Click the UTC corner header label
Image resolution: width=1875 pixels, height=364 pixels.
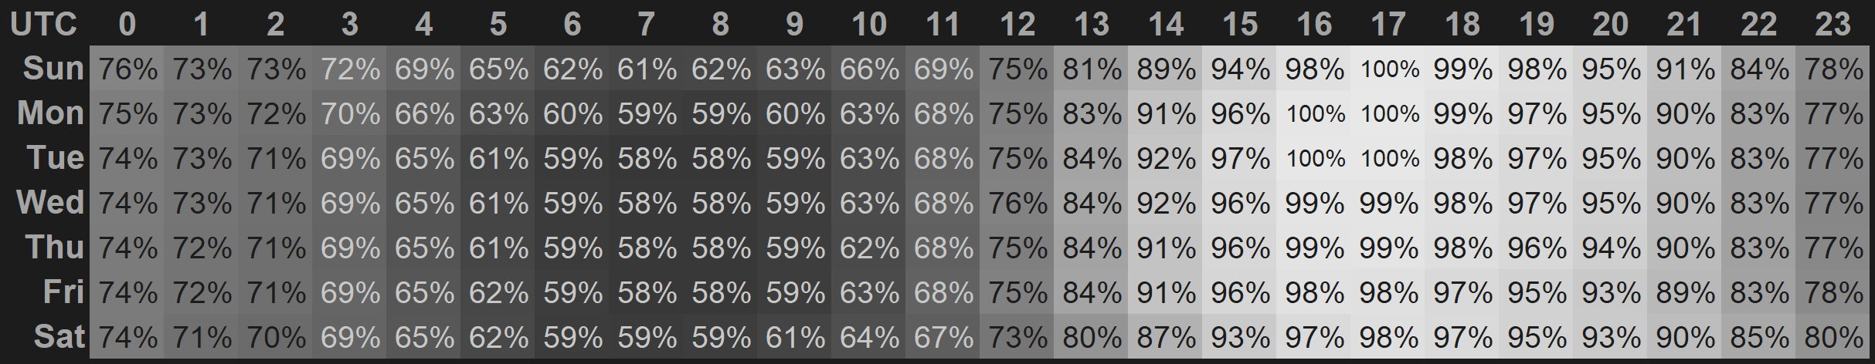[x=43, y=25]
